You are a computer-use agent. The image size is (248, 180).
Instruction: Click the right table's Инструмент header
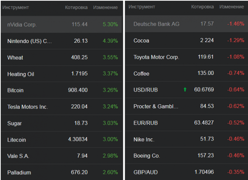(x=142, y=7)
